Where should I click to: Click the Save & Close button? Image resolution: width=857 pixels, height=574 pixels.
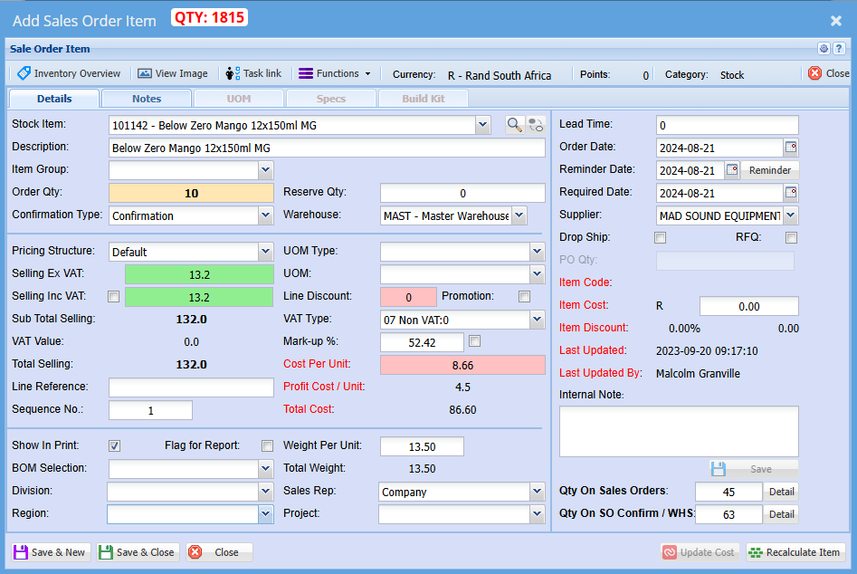[137, 552]
